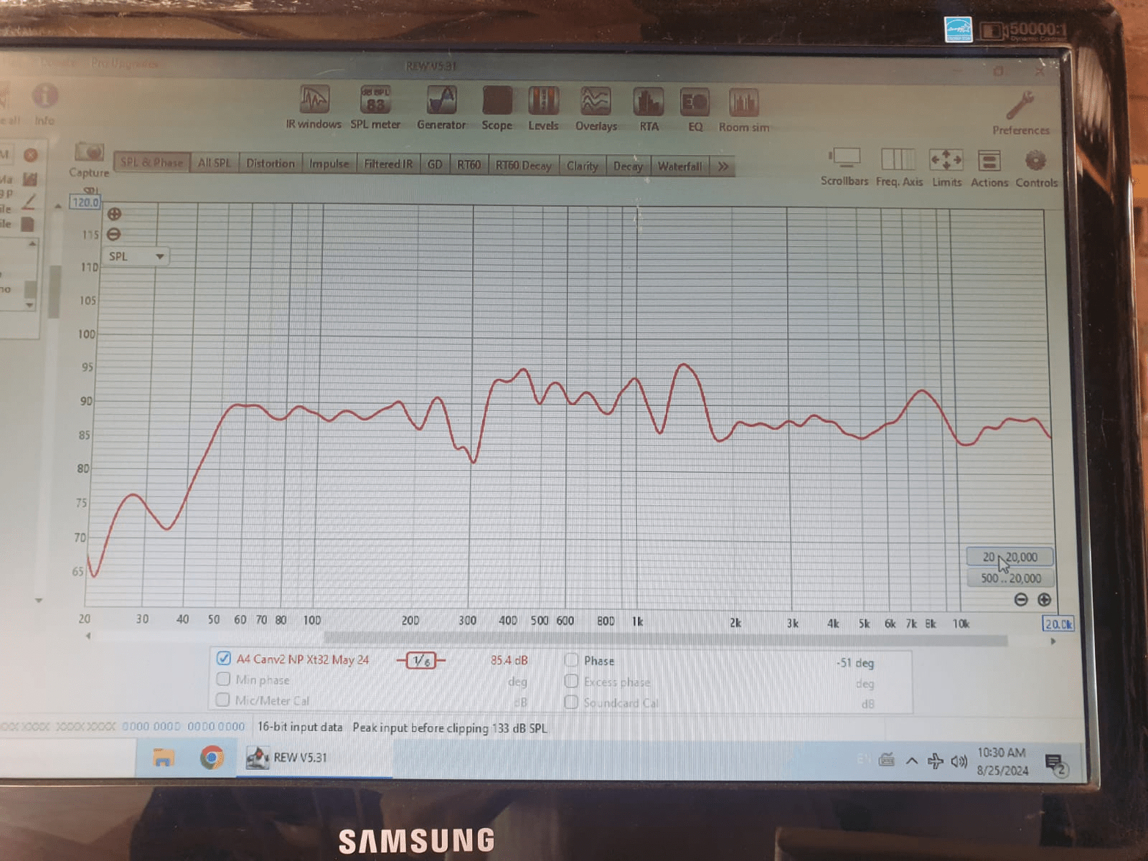
Task: Click scrollbar right arrow under graph
Action: coord(1053,641)
